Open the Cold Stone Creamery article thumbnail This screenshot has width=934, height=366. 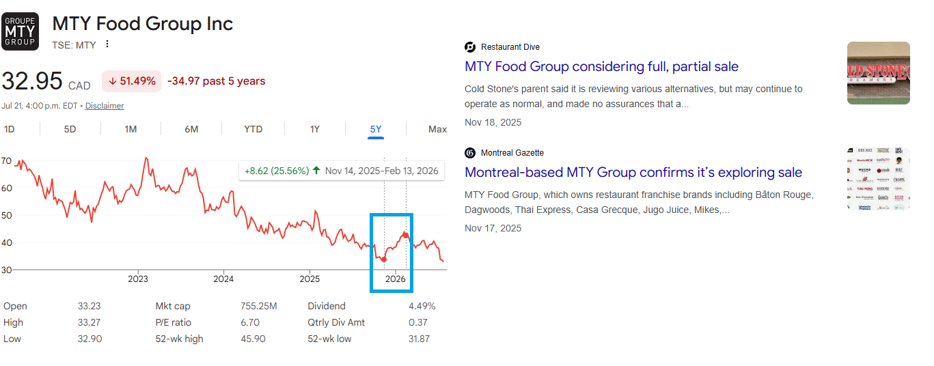pos(879,73)
